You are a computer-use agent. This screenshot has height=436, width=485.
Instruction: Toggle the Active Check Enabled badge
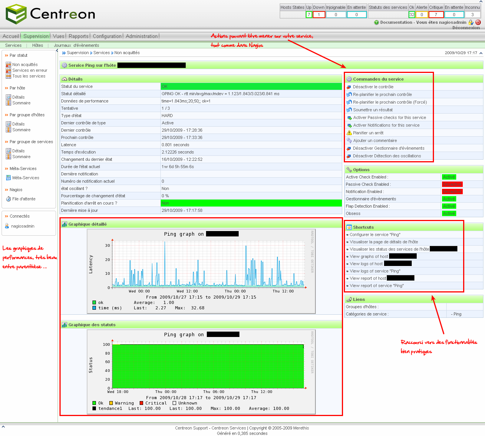[x=449, y=177]
